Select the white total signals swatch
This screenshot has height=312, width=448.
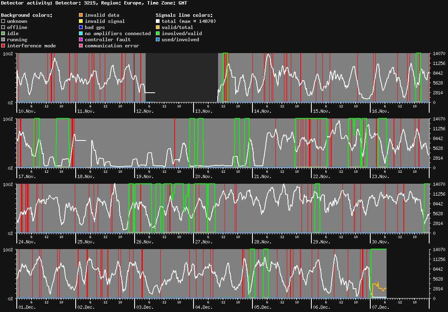[158, 21]
